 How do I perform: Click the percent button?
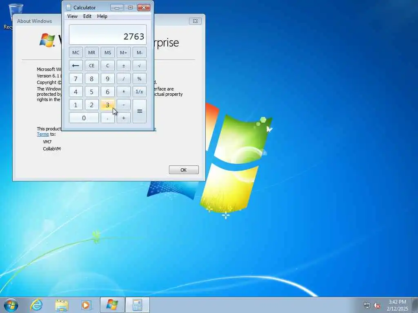click(x=140, y=79)
